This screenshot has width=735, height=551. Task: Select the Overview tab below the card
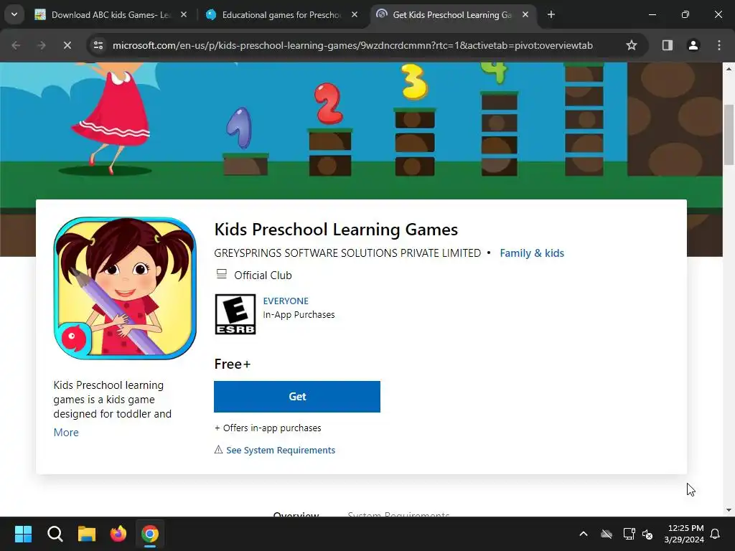[296, 514]
